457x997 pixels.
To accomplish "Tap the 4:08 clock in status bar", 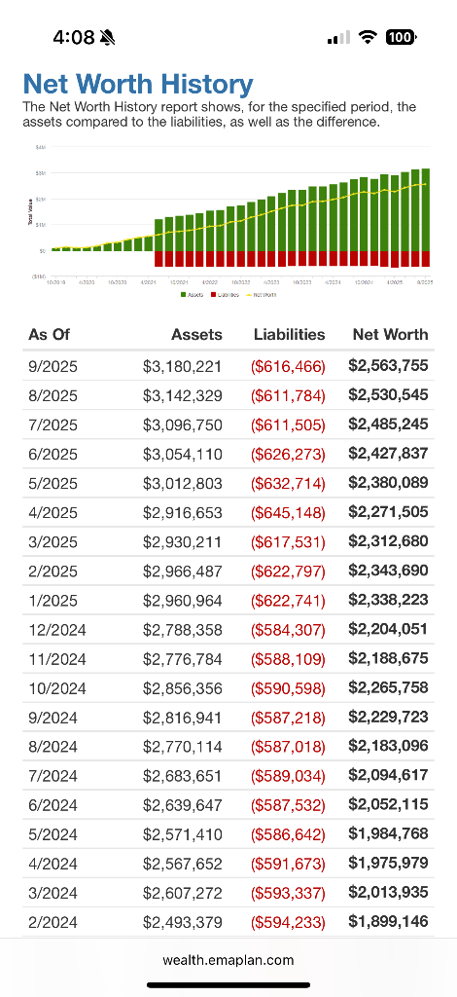I will pos(74,38).
